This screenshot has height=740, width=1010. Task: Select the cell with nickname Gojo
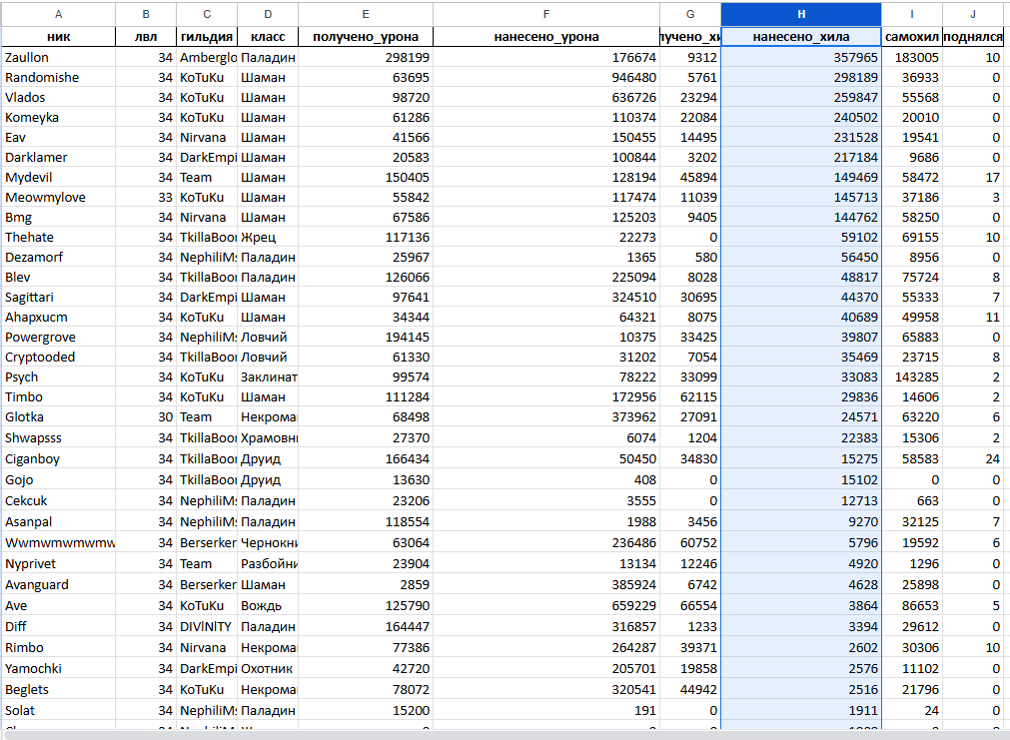tap(58, 479)
